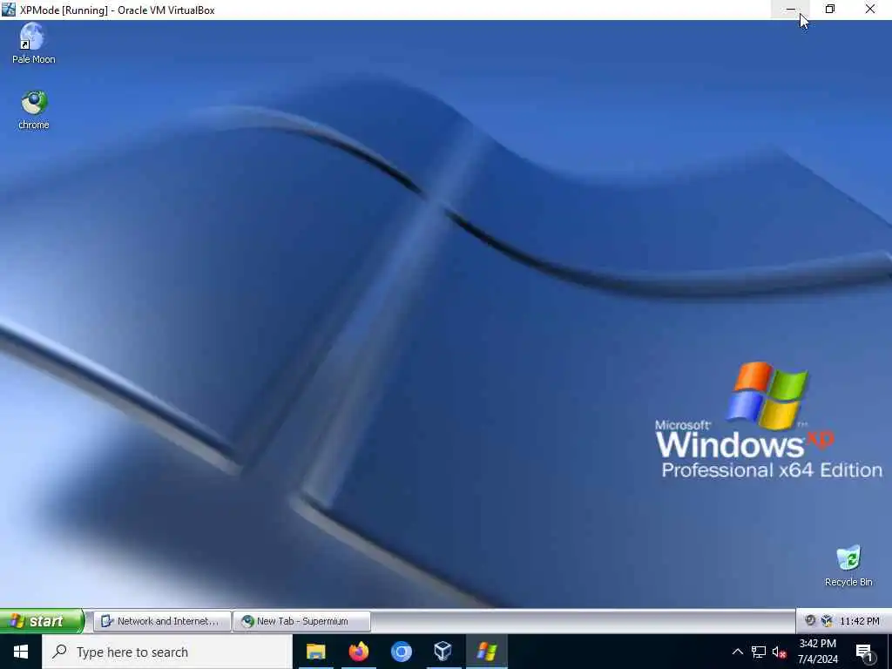Viewport: 892px width, 669px height.
Task: Launch Firefox from the host taskbar
Action: 358,652
